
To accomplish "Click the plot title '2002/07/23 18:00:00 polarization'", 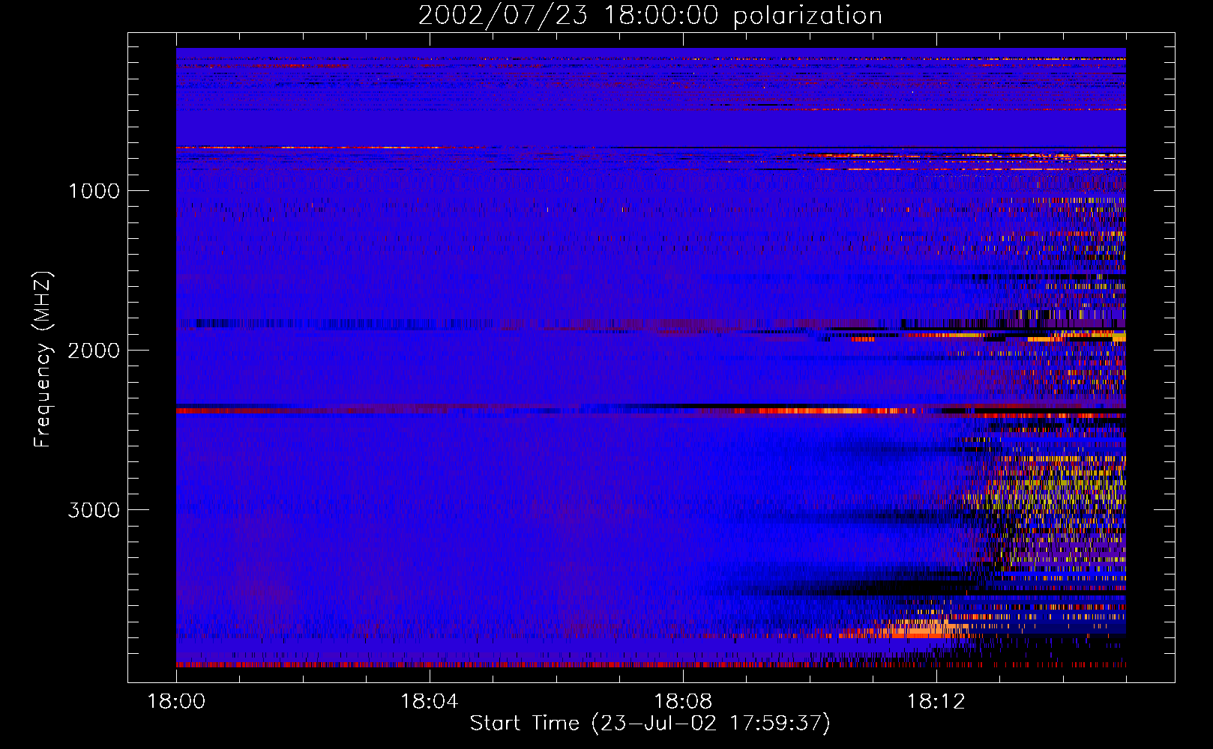I will point(650,16).
